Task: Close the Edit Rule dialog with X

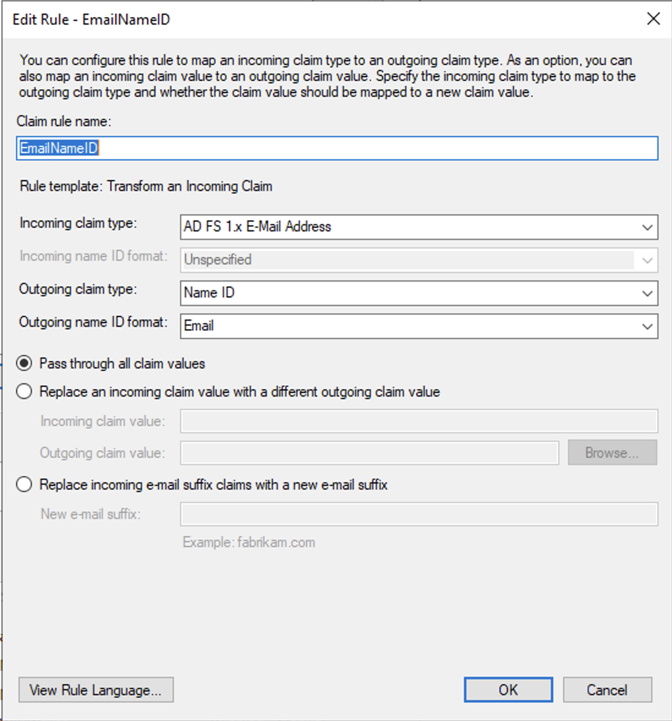Action: click(x=653, y=19)
